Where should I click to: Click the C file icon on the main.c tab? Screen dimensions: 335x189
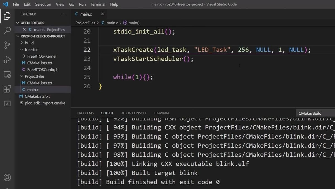[x=77, y=14]
